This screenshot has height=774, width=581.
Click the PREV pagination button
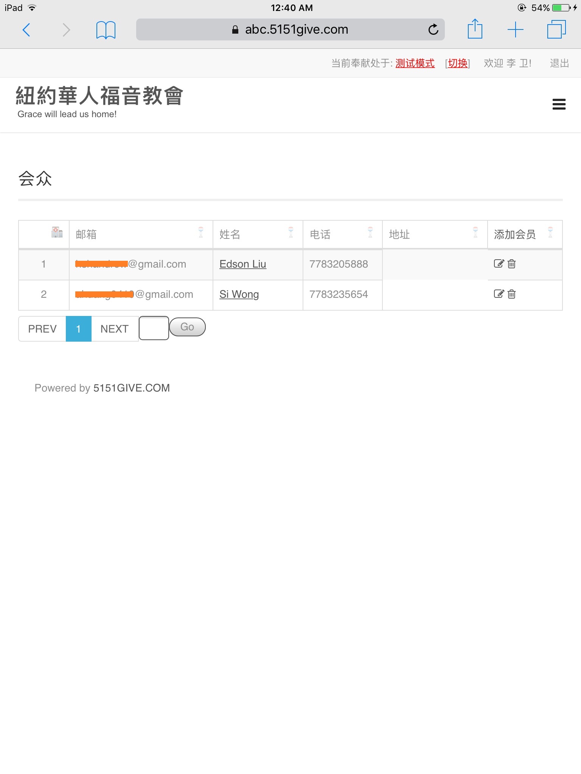[x=42, y=329]
